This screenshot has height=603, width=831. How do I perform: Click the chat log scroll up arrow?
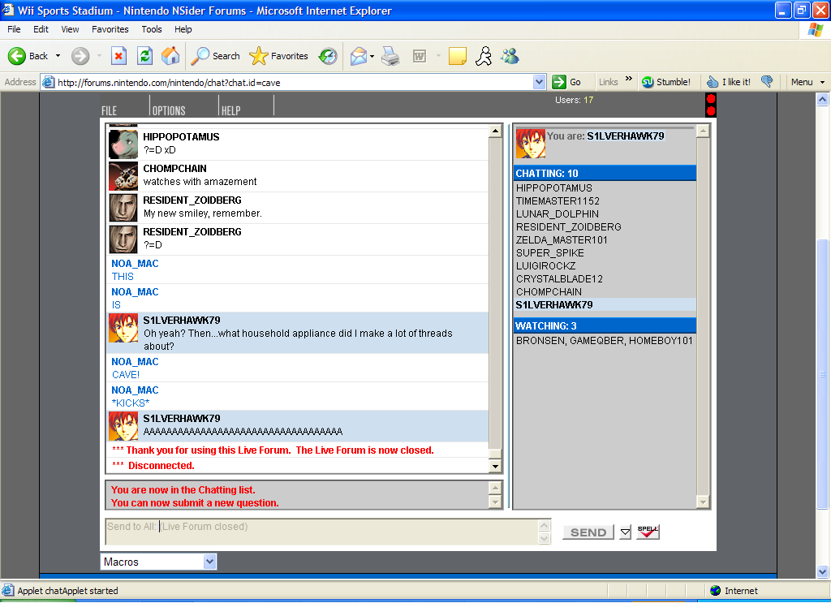coord(495,131)
